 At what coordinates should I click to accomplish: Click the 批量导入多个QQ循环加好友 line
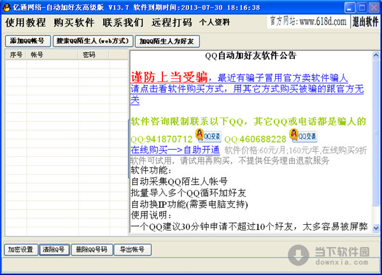coord(188,193)
